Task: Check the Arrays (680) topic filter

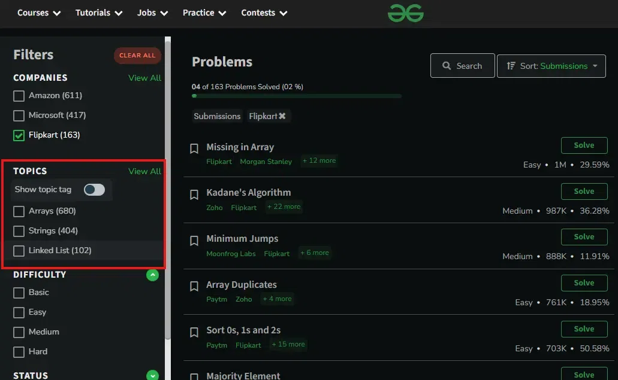Action: coord(19,211)
